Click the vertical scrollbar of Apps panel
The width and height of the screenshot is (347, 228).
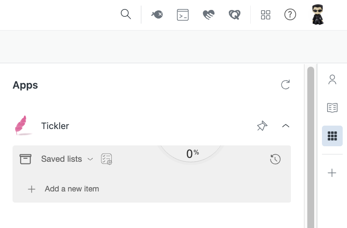tap(311, 147)
